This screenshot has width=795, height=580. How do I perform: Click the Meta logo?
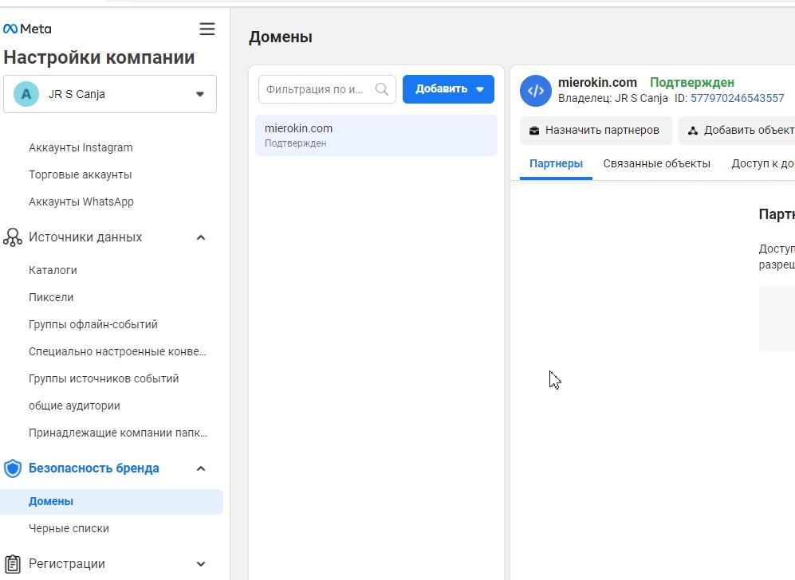[27, 29]
